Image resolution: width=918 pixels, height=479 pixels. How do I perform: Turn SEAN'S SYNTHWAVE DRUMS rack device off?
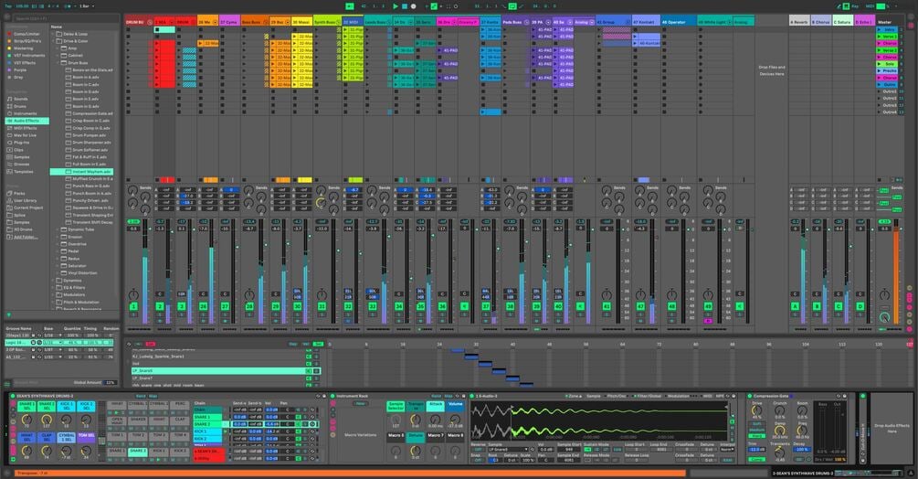[x=12, y=396]
